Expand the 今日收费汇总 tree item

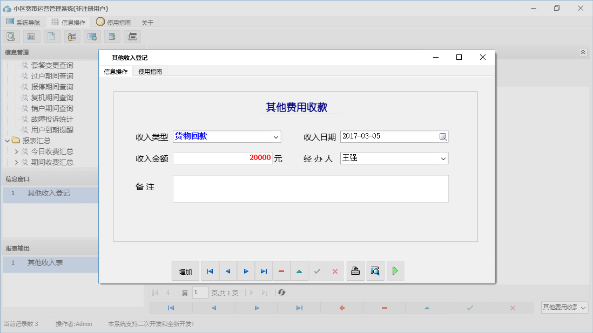click(17, 151)
